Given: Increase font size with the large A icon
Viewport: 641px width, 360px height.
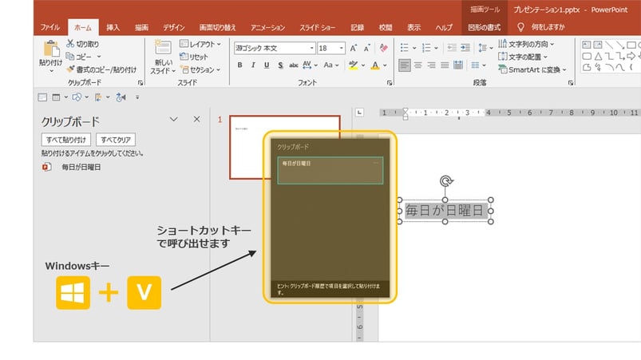Looking at the screenshot, I should (x=353, y=48).
